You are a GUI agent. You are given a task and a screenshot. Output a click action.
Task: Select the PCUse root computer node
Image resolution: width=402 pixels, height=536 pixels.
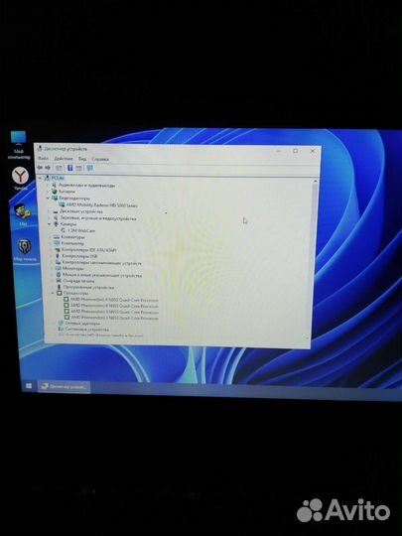tap(58, 179)
